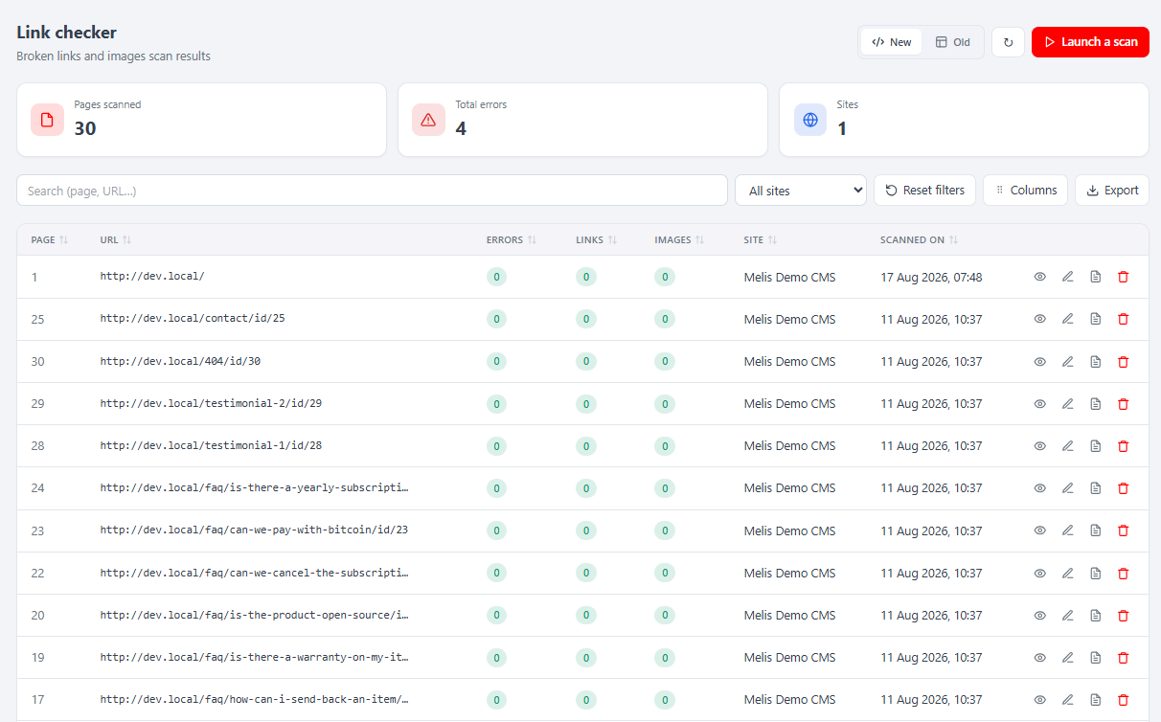Screen dimensions: 1161x722
Task: Click the refresh icon button
Action: [x=1008, y=42]
